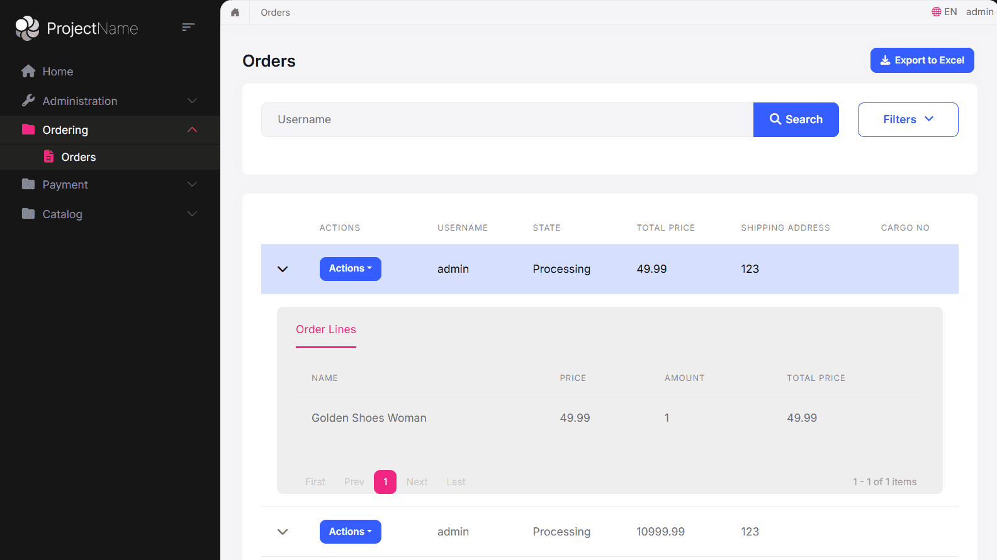Collapse the 49.99 order row details
Viewport: 997px width, 560px height.
coord(283,269)
